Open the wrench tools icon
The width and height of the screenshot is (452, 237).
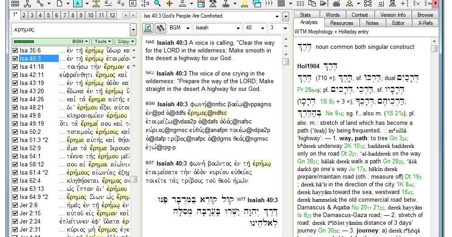40,4
